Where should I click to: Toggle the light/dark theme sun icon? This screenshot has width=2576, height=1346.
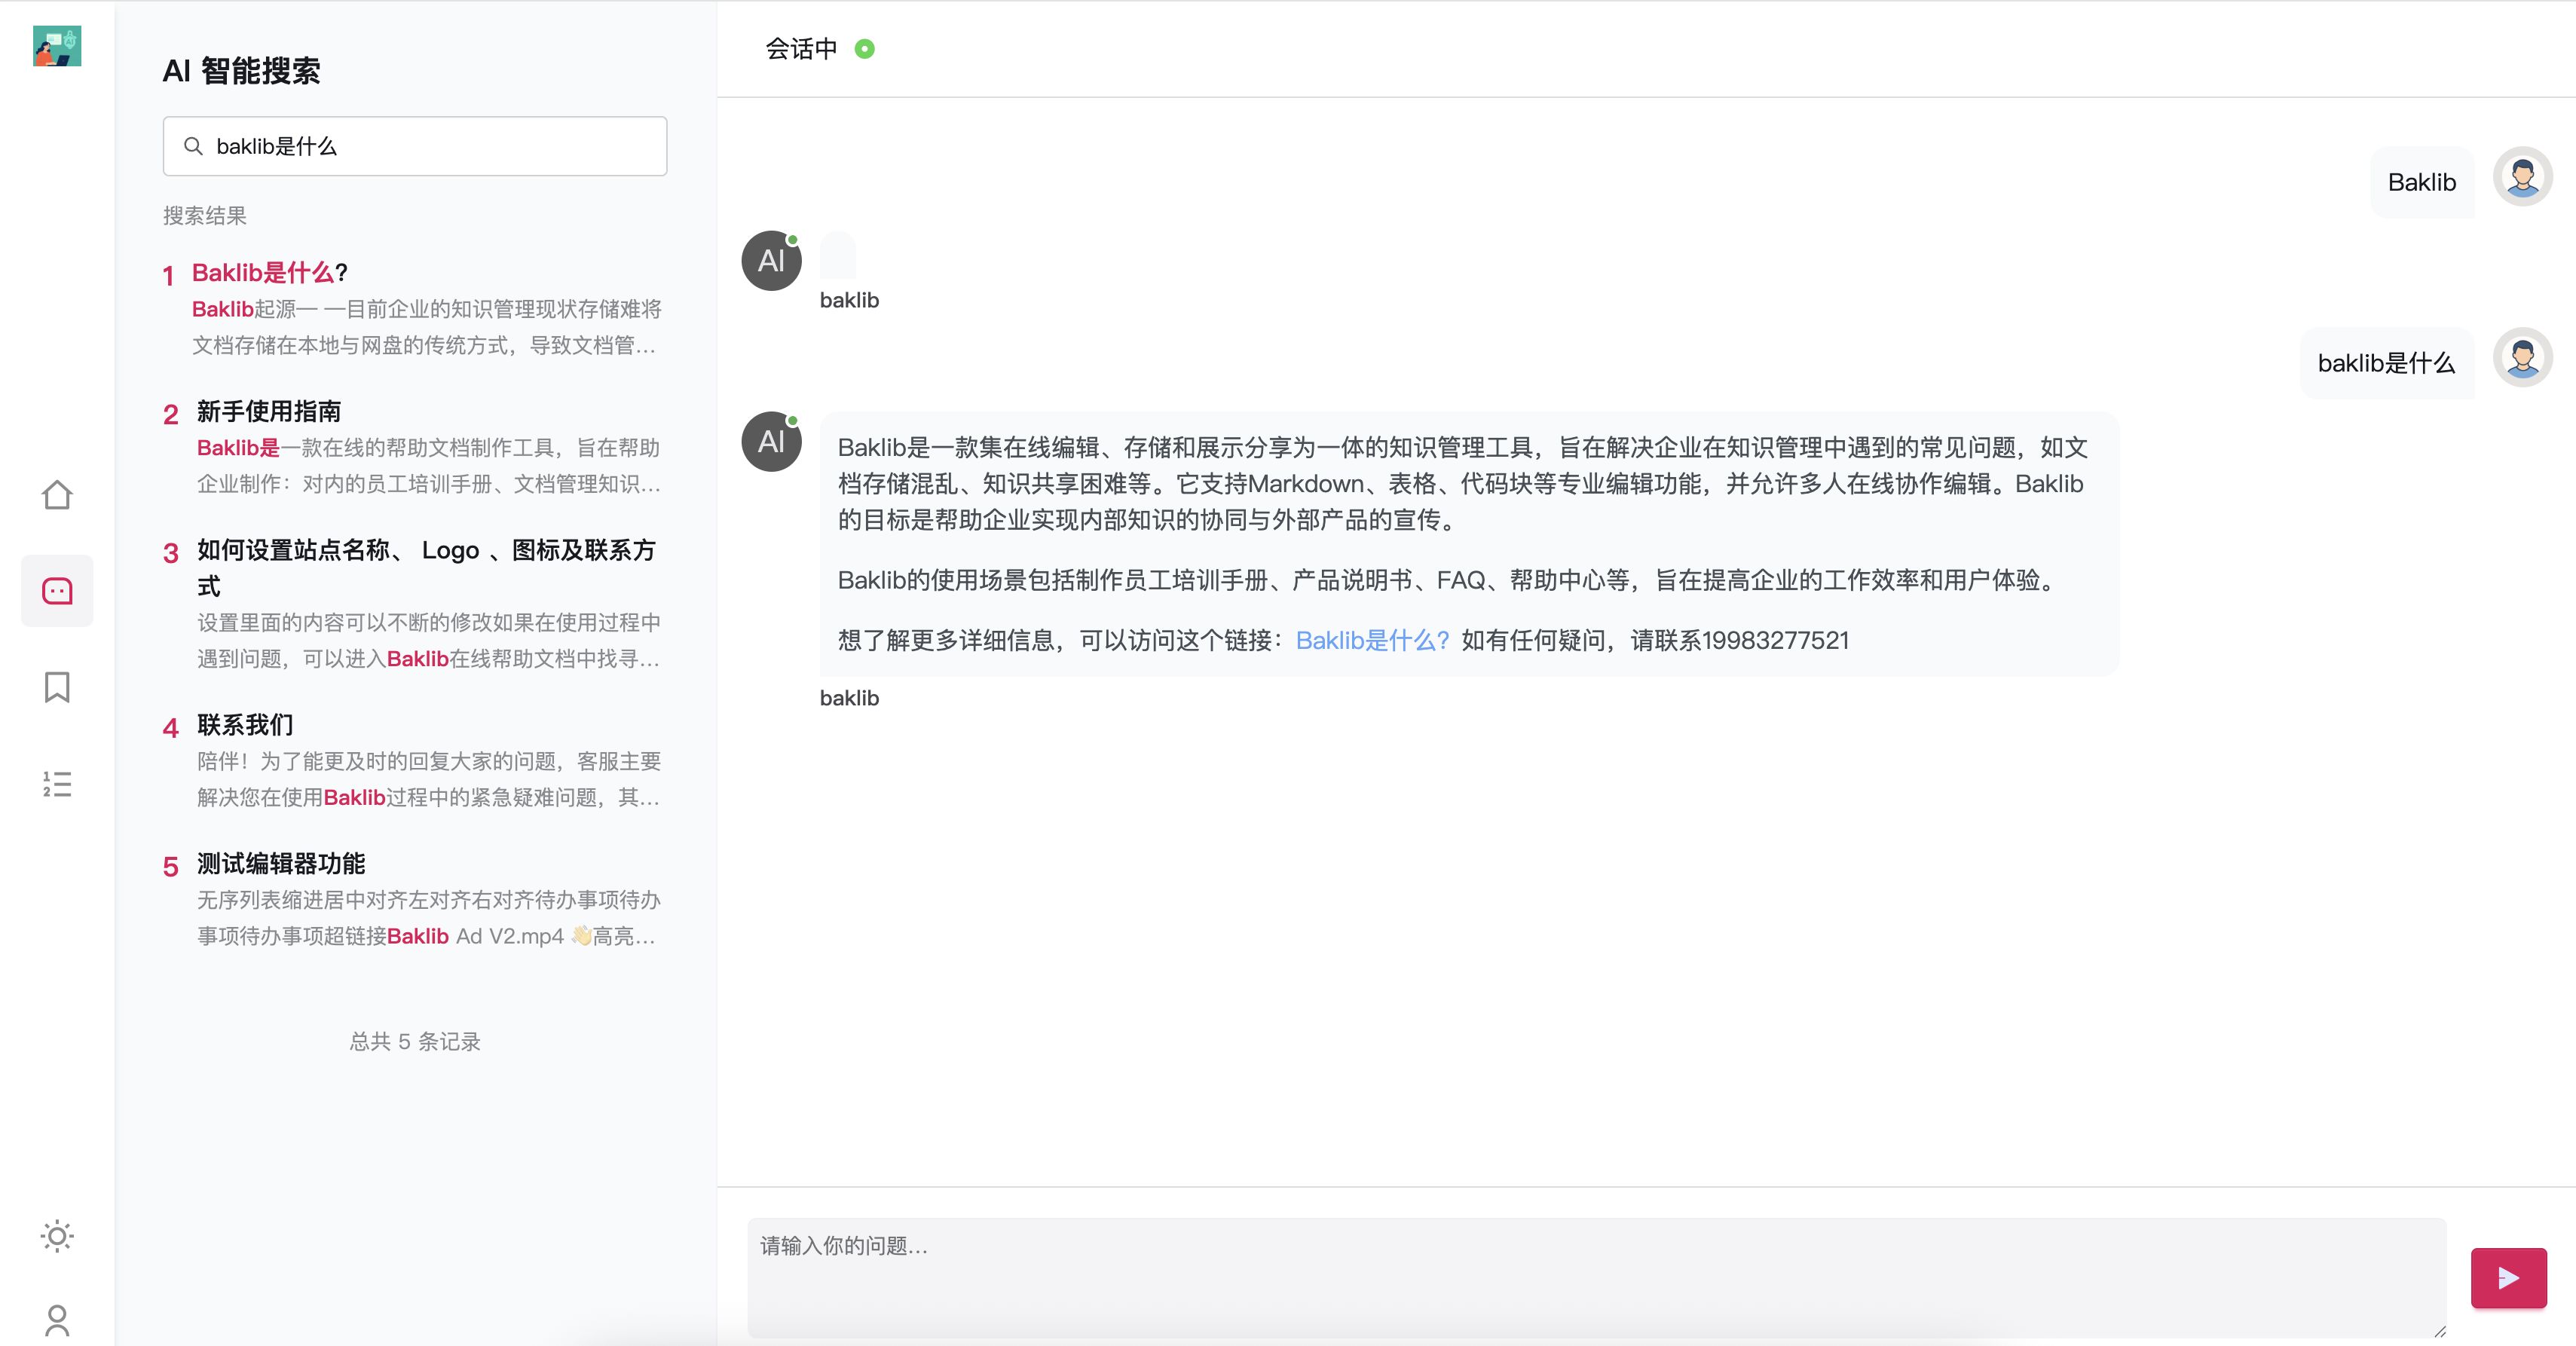(x=57, y=1237)
